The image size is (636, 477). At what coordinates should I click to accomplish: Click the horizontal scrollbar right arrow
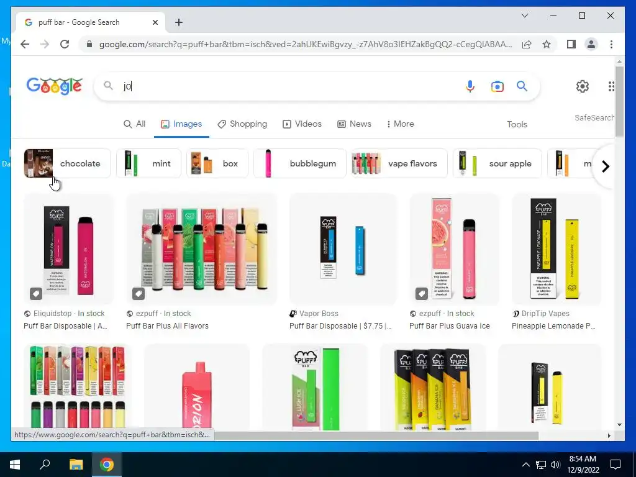[609, 435]
